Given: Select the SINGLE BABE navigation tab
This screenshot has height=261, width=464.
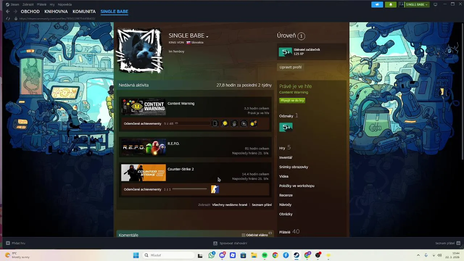Looking at the screenshot, I should pyautogui.click(x=114, y=12).
